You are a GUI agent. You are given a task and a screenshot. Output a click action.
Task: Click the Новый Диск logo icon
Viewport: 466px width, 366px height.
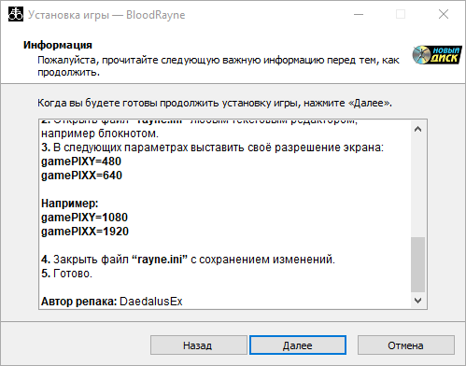(x=437, y=55)
